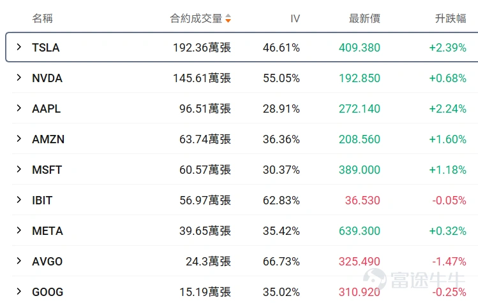Click AVGO latest price 325.490
Image resolution: width=478 pixels, height=303 pixels.
pos(359,262)
